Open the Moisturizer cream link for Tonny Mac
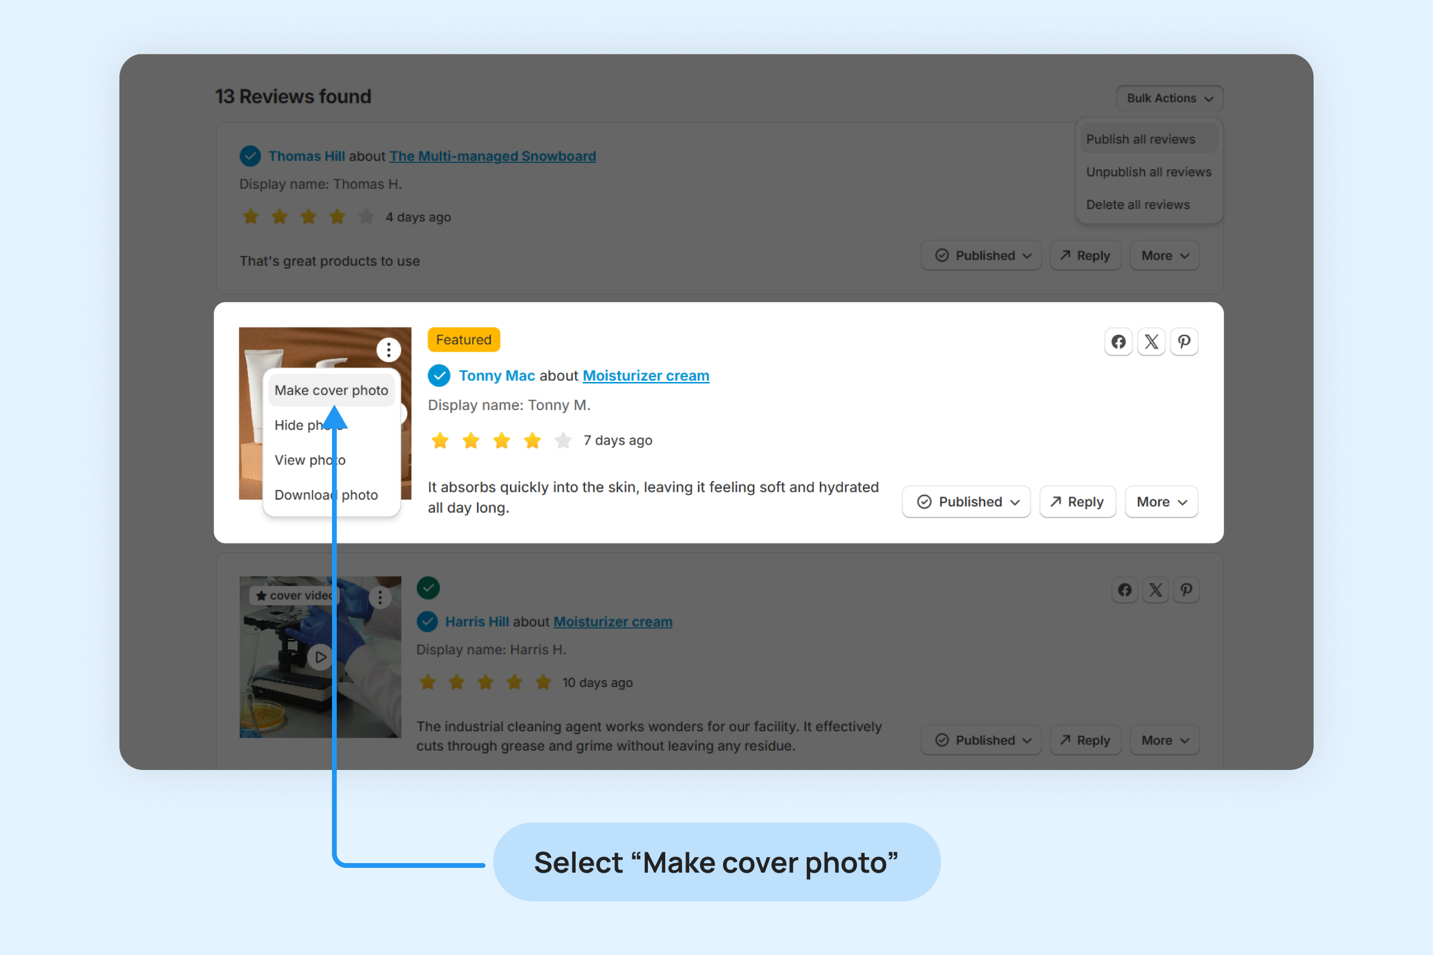The width and height of the screenshot is (1433, 955). [x=646, y=376]
